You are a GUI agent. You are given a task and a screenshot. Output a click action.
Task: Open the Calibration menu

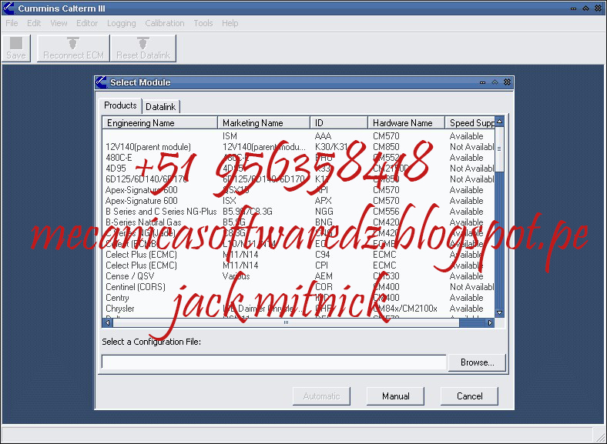point(165,23)
